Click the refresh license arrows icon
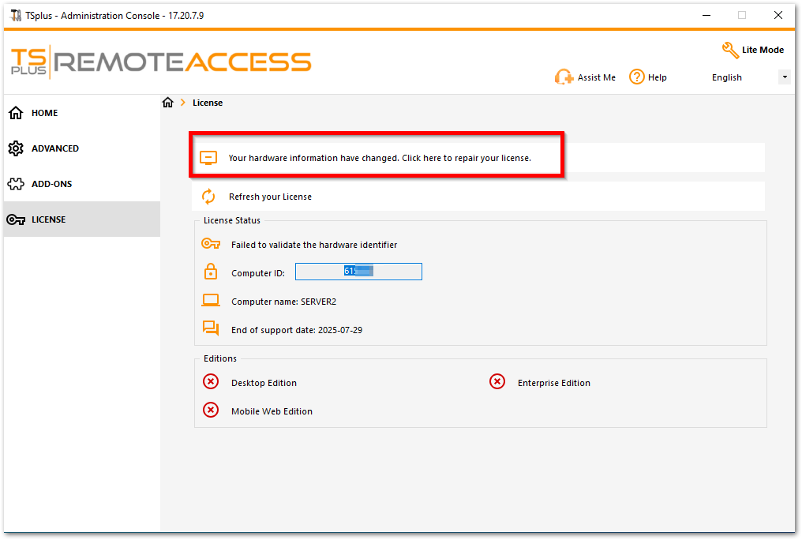The height and width of the screenshot is (540, 802). point(208,197)
